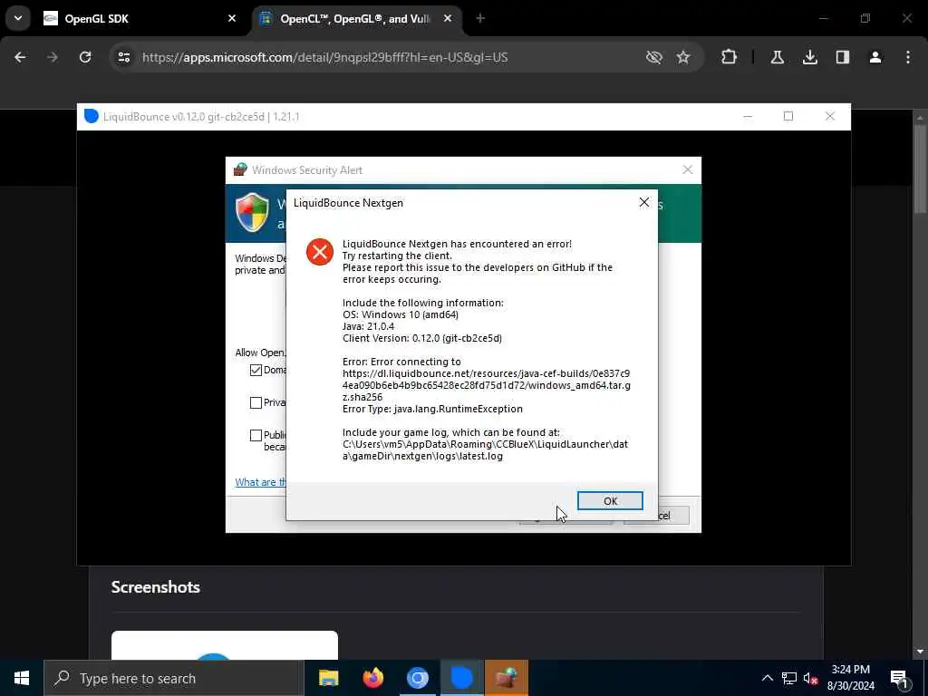Click the page vertical scrollbar thumb
The width and height of the screenshot is (928, 696).
(920, 169)
